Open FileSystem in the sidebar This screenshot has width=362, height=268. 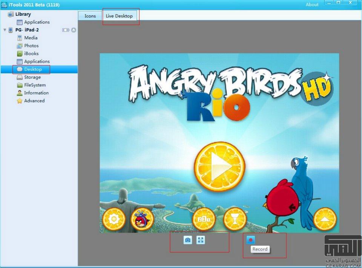[x=35, y=85]
